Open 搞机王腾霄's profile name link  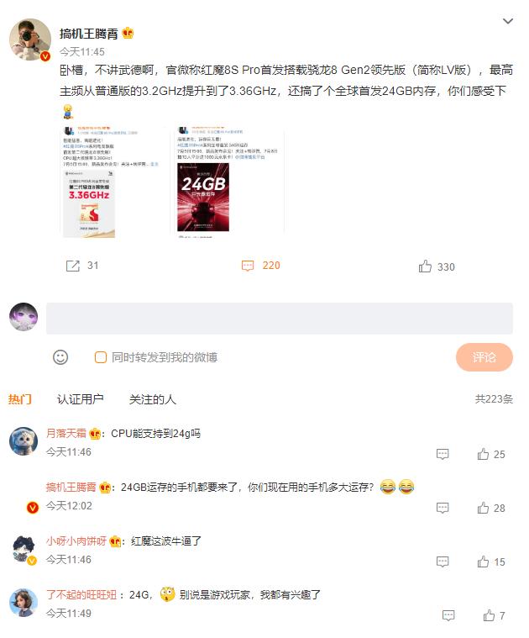click(x=88, y=34)
